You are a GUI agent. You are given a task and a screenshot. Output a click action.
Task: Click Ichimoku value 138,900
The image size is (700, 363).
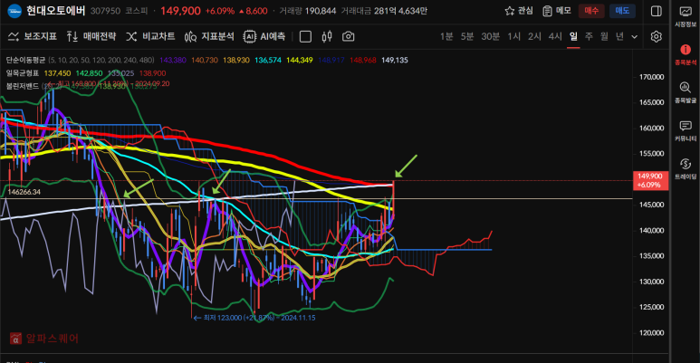click(x=153, y=72)
